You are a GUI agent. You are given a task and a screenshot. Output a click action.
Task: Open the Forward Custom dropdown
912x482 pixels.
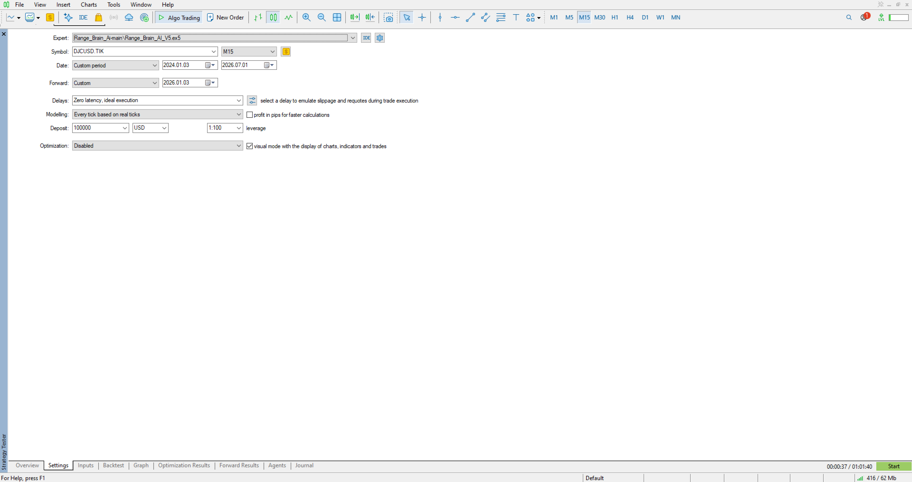point(115,83)
